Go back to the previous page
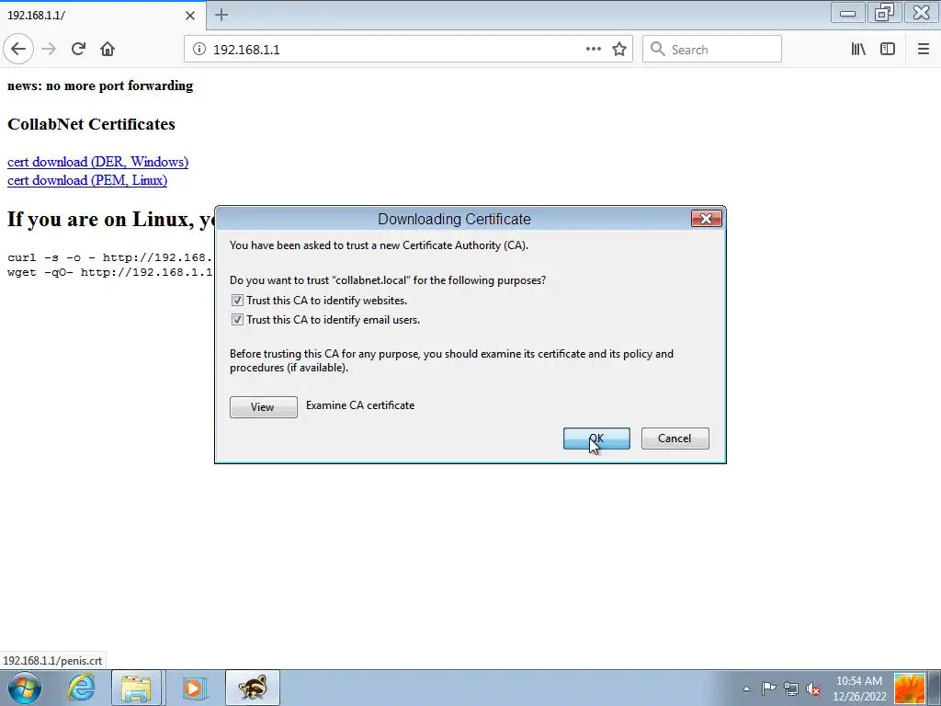The image size is (941, 706). [x=18, y=50]
